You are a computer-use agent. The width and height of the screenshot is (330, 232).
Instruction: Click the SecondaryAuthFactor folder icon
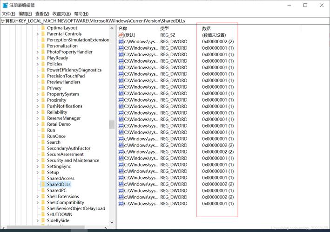[43, 148]
